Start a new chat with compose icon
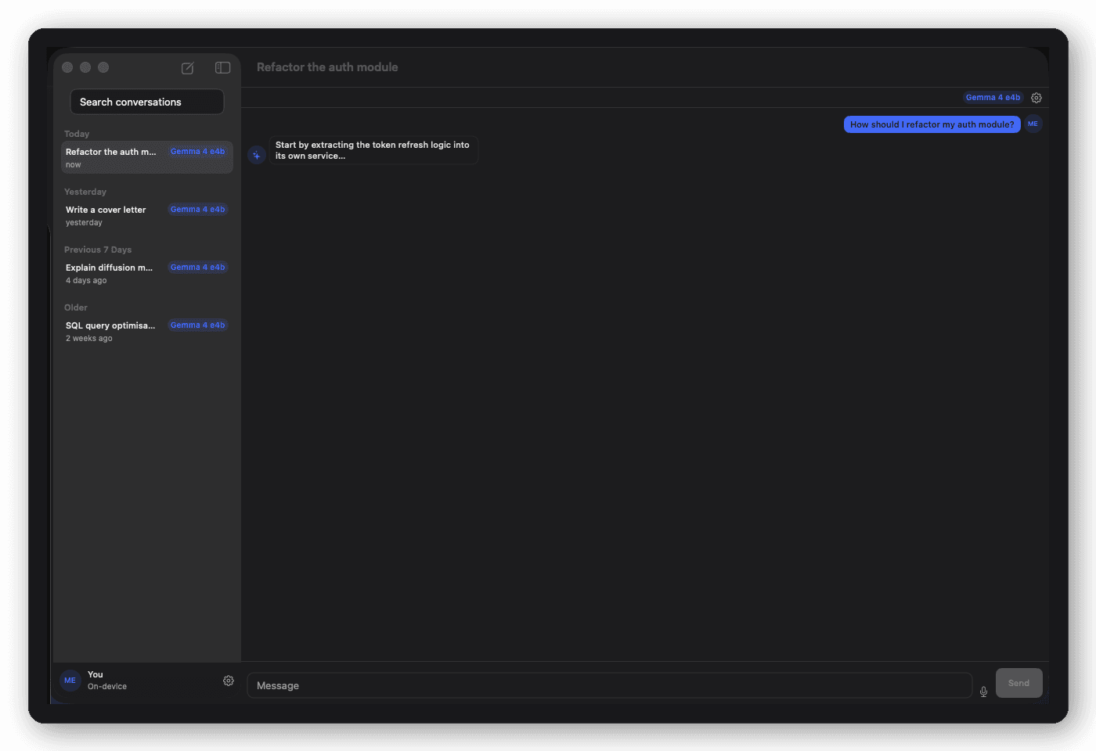The height and width of the screenshot is (751, 1096). pos(188,68)
